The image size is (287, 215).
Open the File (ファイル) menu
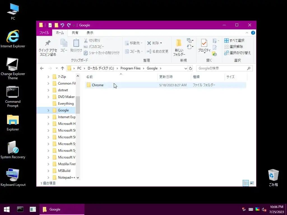click(x=44, y=33)
